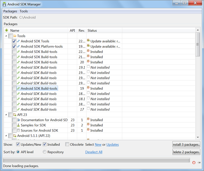The width and height of the screenshot is (204, 171).
Task: Enable the Obsolete show checkbox
Action: 67,144
